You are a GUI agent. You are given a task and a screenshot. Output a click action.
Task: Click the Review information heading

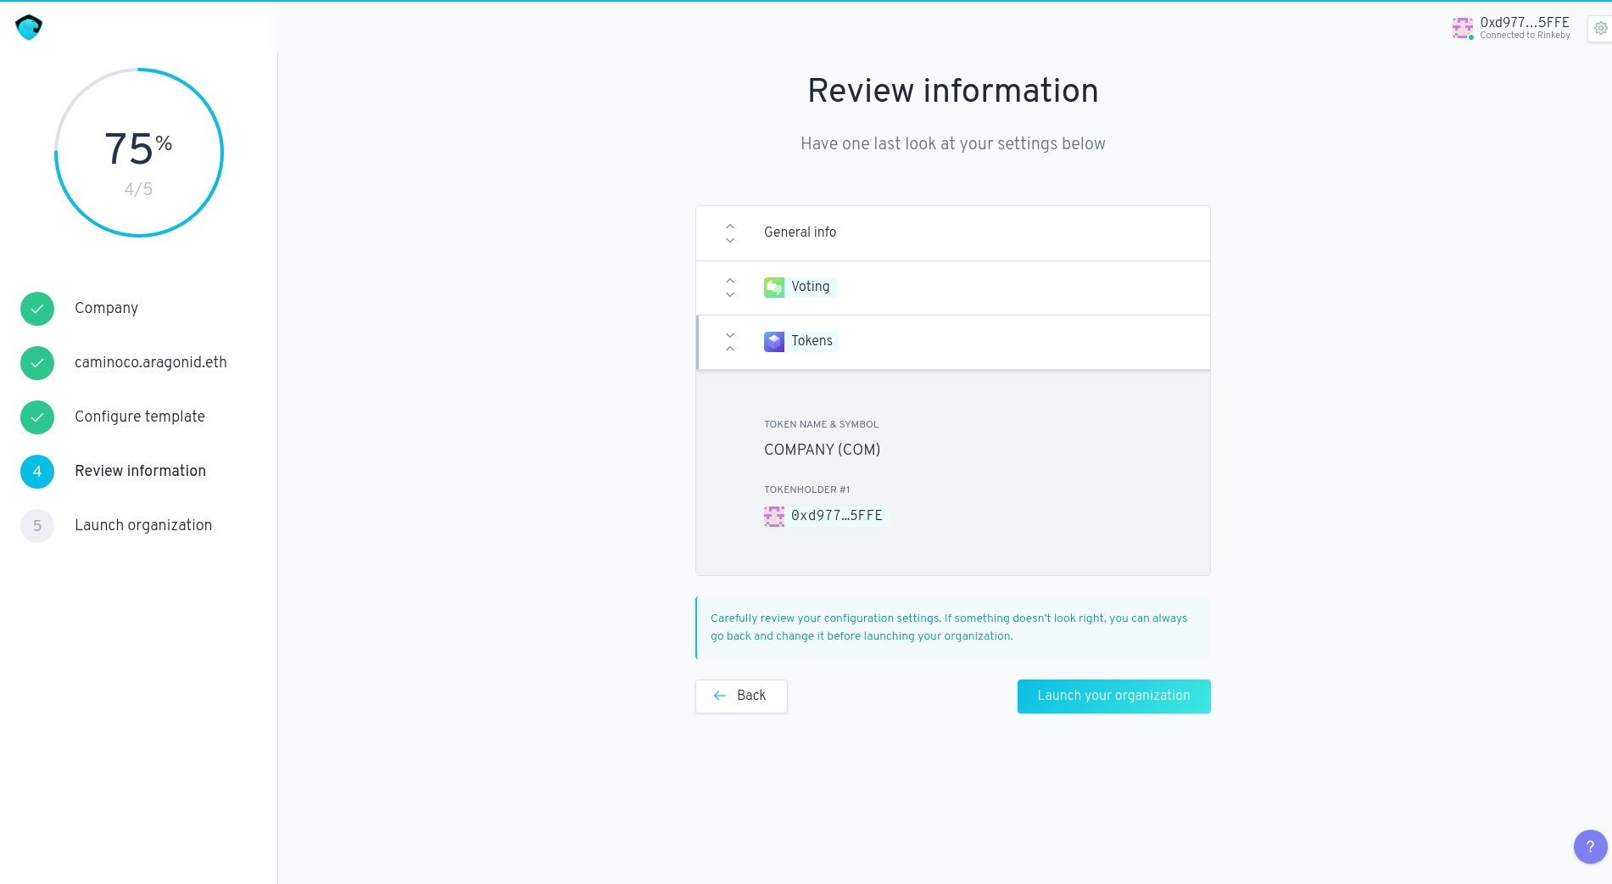953,91
